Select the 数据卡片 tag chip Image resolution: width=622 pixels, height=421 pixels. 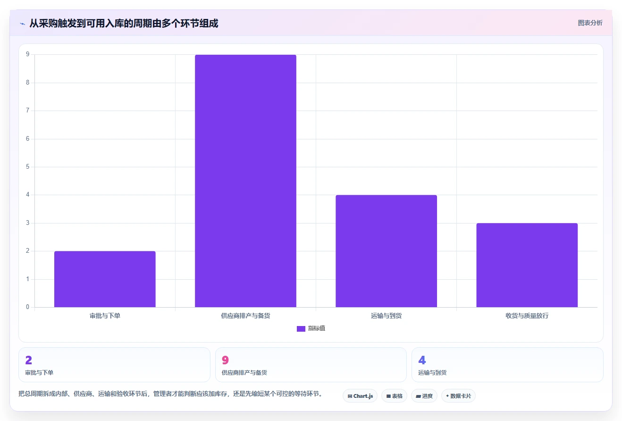(458, 396)
